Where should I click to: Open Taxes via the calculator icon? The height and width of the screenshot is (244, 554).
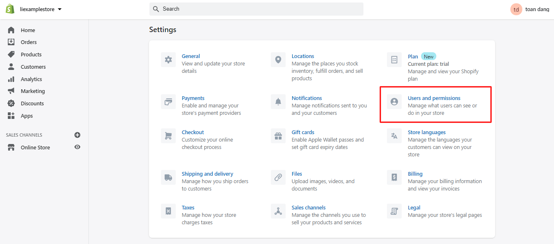click(168, 211)
